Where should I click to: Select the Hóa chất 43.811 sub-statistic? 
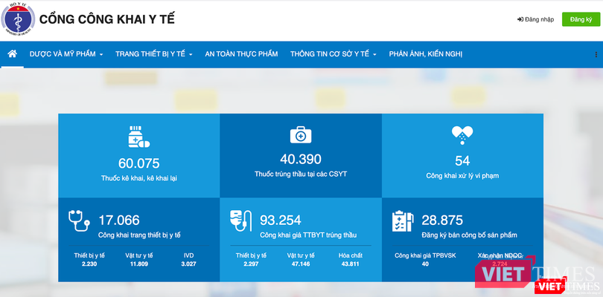pos(351,259)
